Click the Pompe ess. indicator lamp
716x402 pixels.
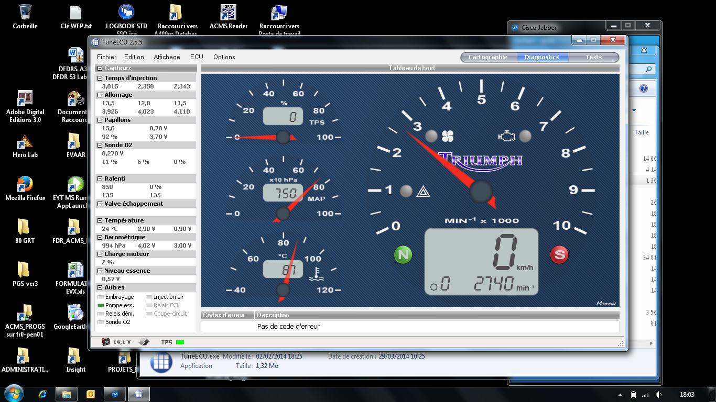[101, 306]
